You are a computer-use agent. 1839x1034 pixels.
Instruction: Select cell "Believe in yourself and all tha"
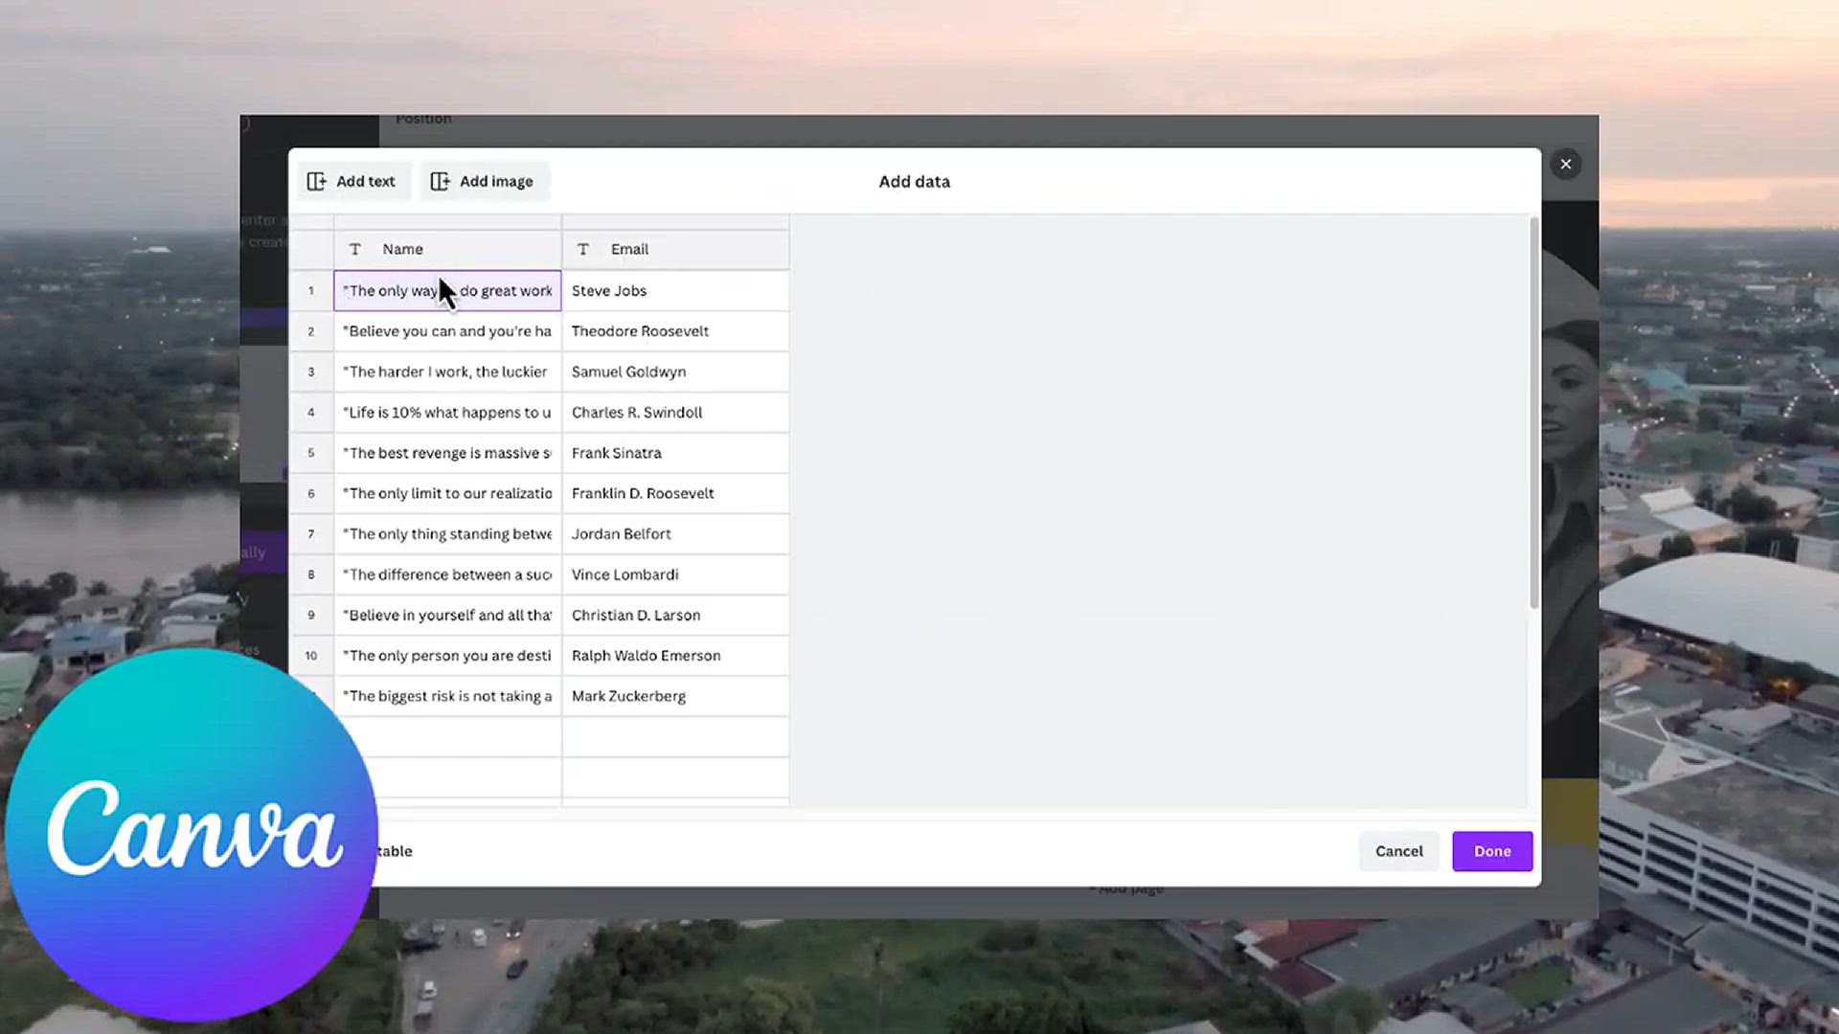447,615
